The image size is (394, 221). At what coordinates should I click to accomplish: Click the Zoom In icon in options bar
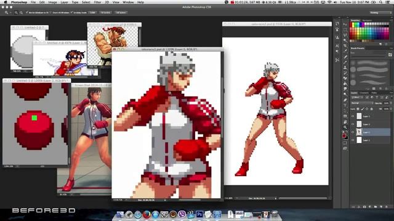16,12
